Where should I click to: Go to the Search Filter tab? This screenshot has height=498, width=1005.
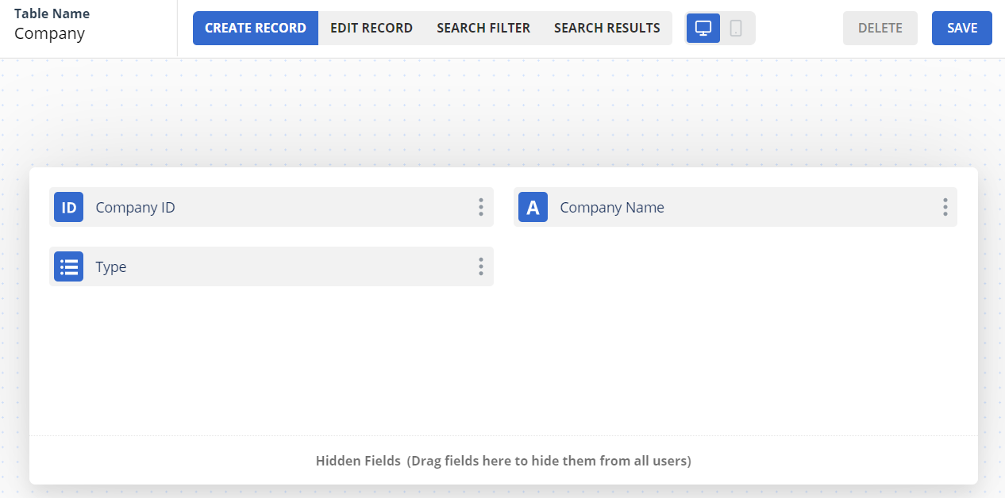coord(483,28)
